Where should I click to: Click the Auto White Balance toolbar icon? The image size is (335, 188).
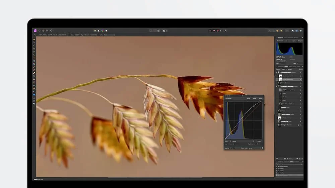[106, 30]
